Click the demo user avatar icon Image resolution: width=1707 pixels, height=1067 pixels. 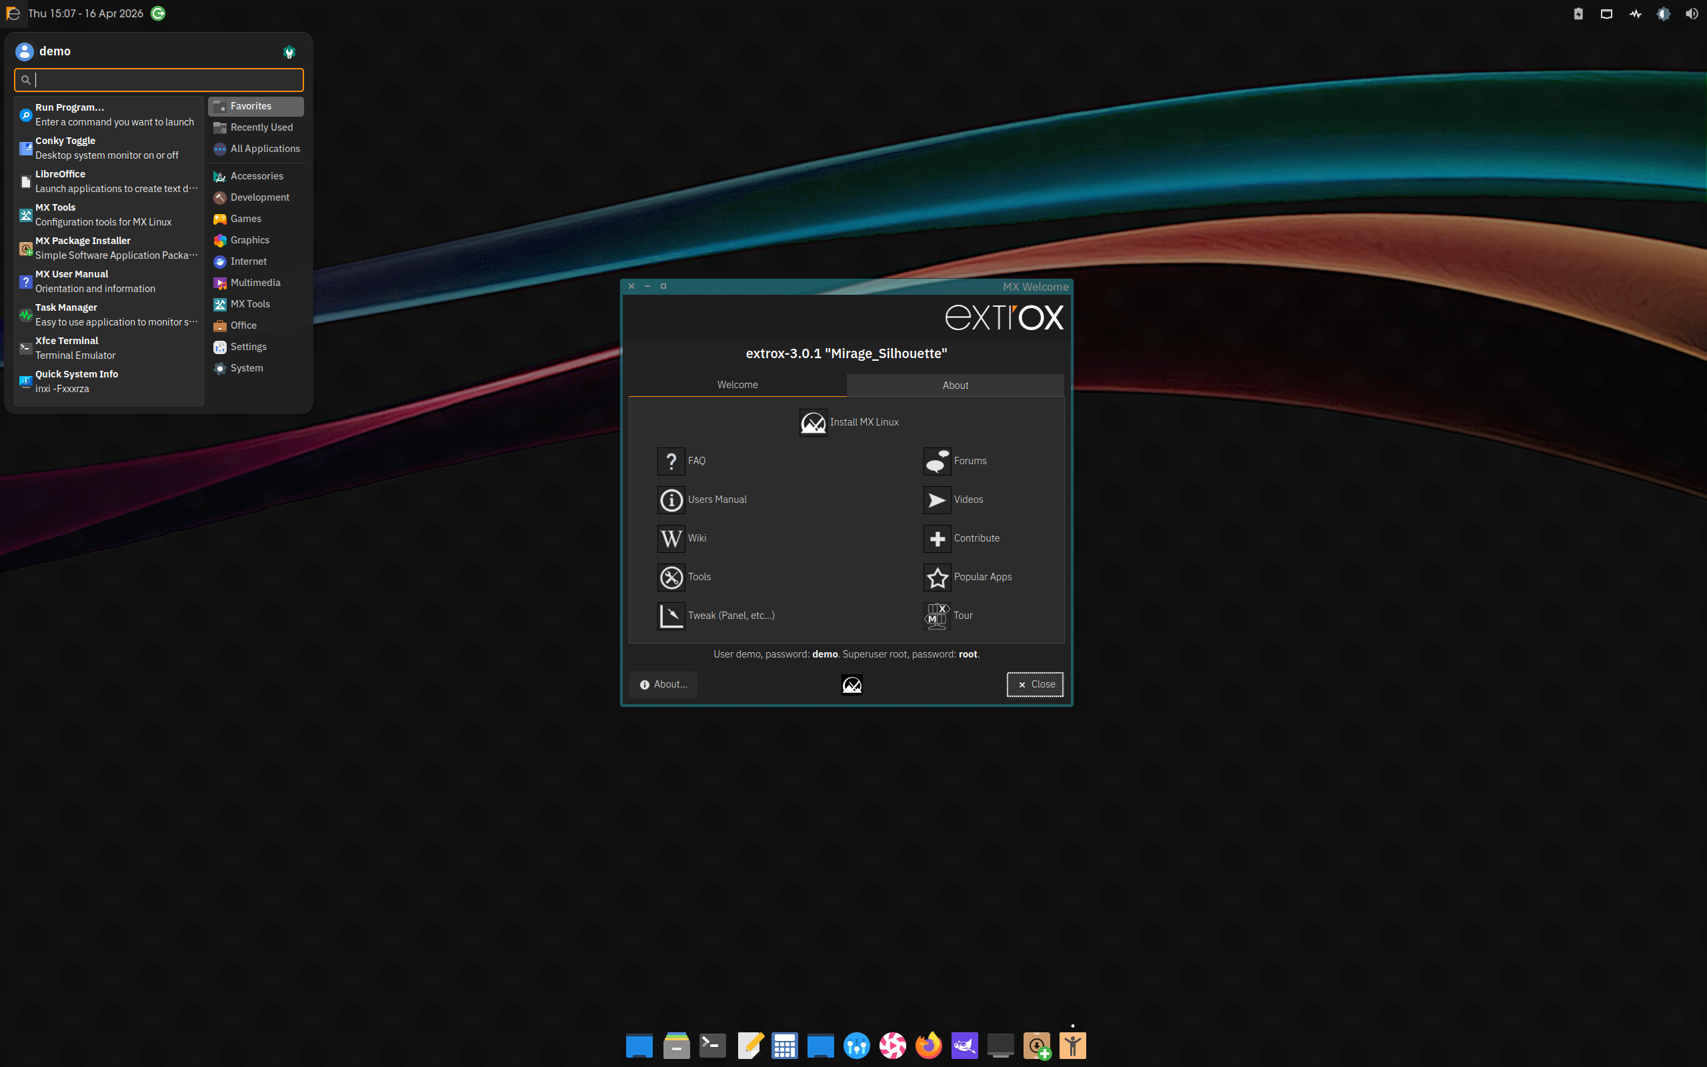click(x=25, y=51)
